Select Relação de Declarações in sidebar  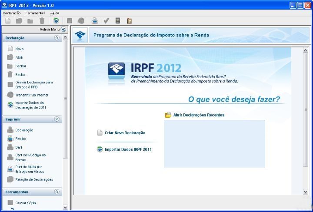[x=30, y=179]
